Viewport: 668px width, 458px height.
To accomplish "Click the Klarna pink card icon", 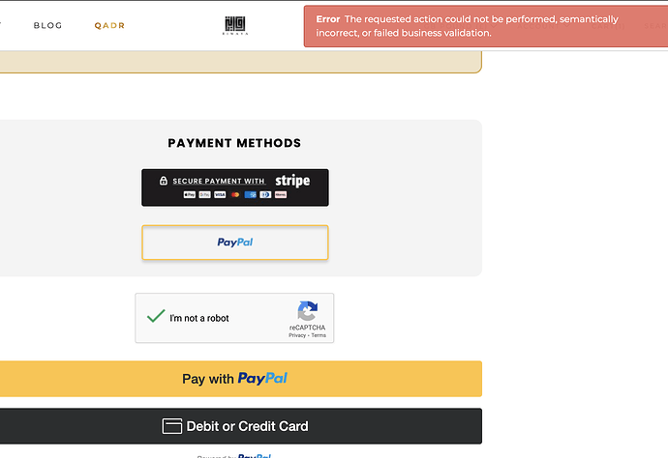I will coord(281,195).
